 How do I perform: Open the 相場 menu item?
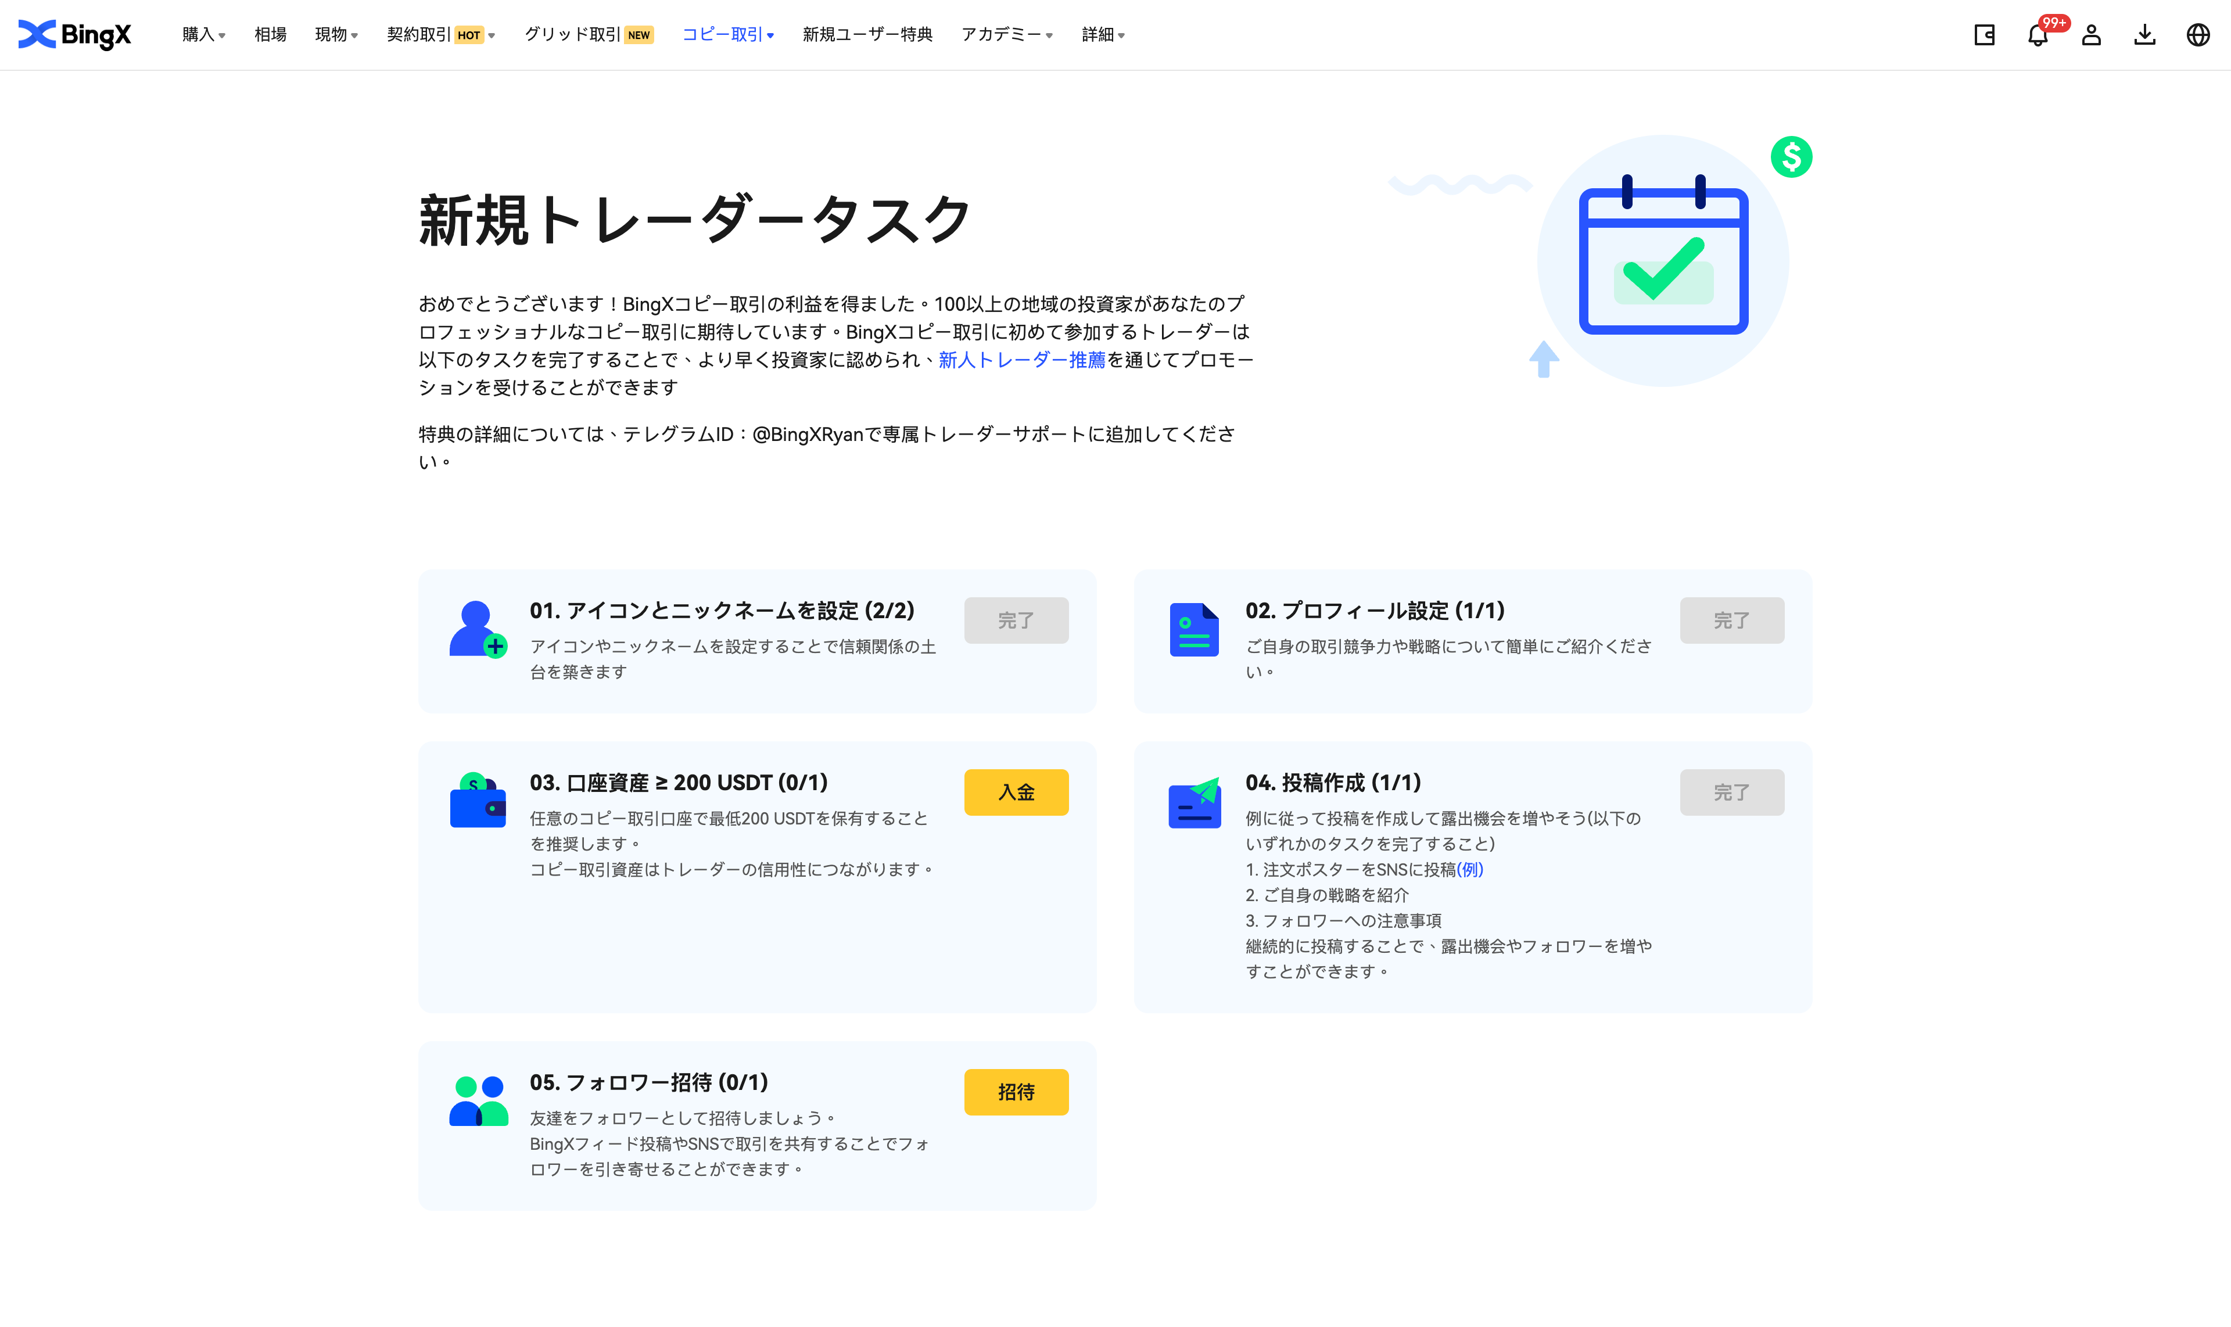(270, 35)
